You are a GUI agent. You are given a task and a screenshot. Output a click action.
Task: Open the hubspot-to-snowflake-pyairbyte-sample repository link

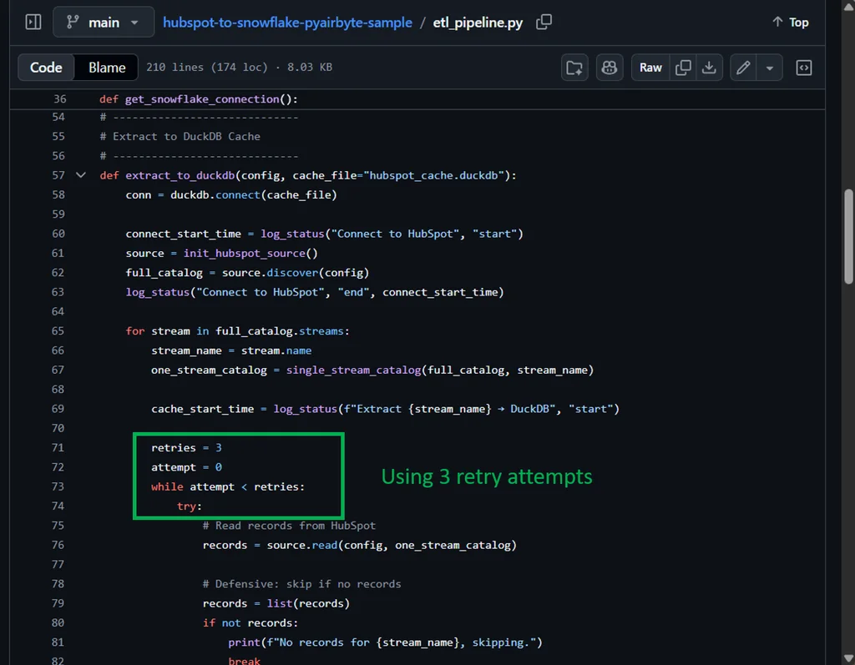click(287, 23)
